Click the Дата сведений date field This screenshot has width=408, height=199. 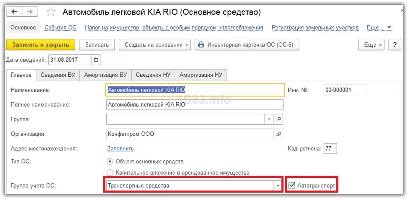70,60
